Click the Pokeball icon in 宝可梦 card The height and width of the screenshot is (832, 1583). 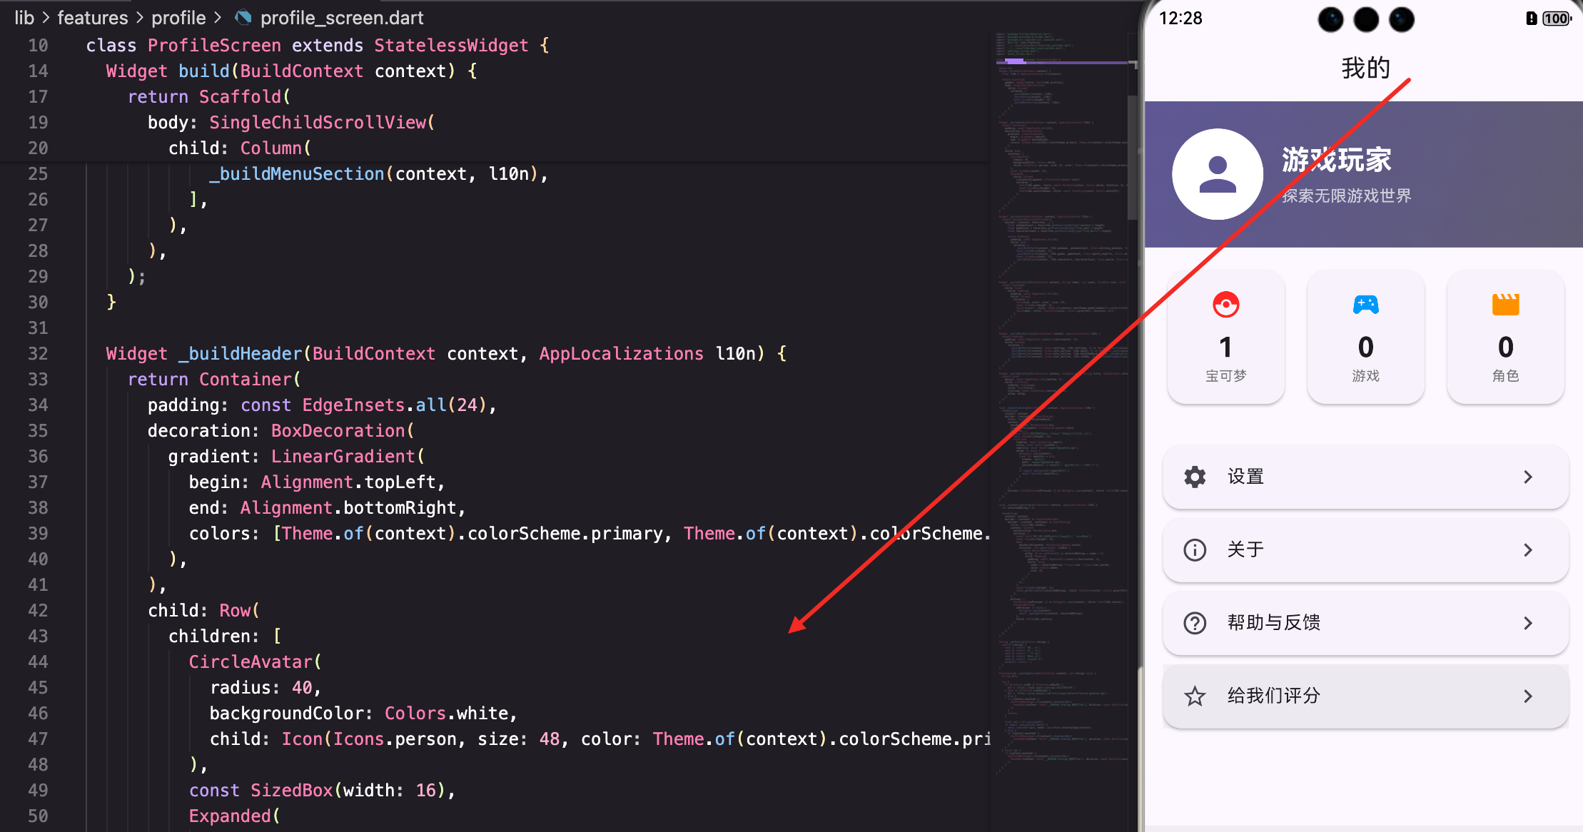[x=1225, y=305]
